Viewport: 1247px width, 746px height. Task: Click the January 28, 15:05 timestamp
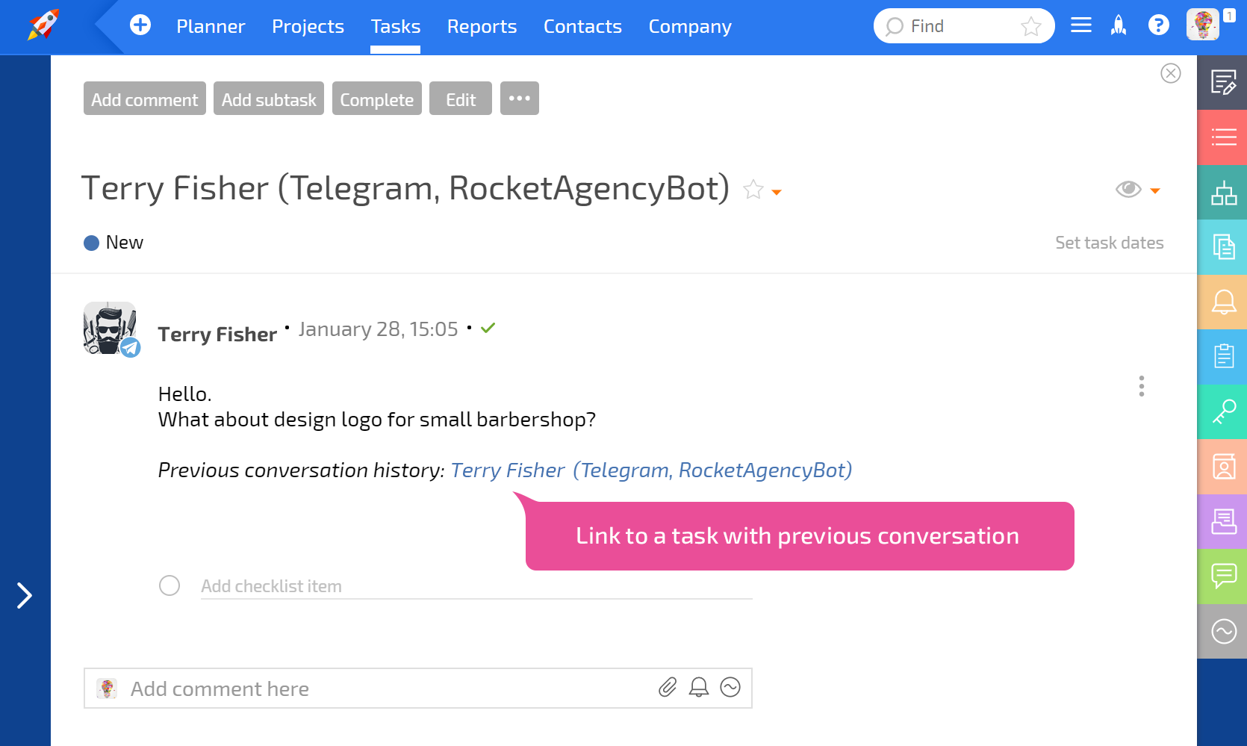click(378, 329)
